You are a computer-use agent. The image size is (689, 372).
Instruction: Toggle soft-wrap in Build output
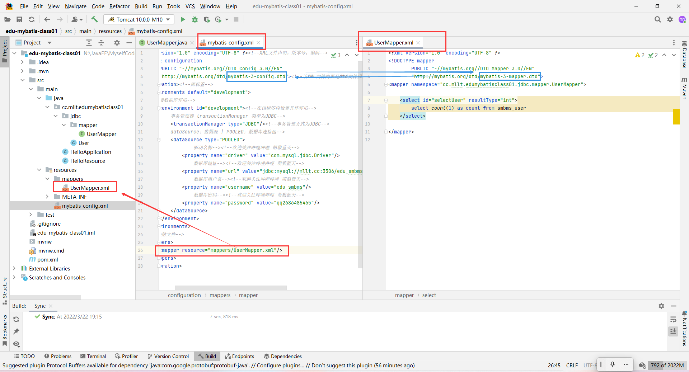click(673, 319)
